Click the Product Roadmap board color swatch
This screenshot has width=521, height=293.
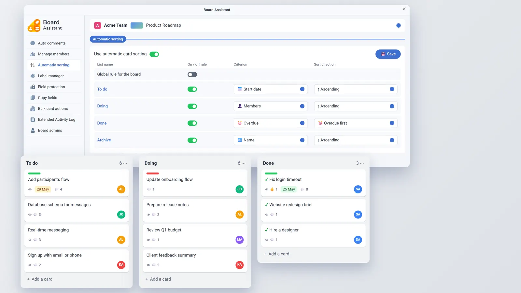coord(137,25)
